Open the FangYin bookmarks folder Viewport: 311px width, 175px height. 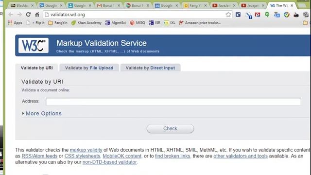pyautogui.click(x=58, y=23)
